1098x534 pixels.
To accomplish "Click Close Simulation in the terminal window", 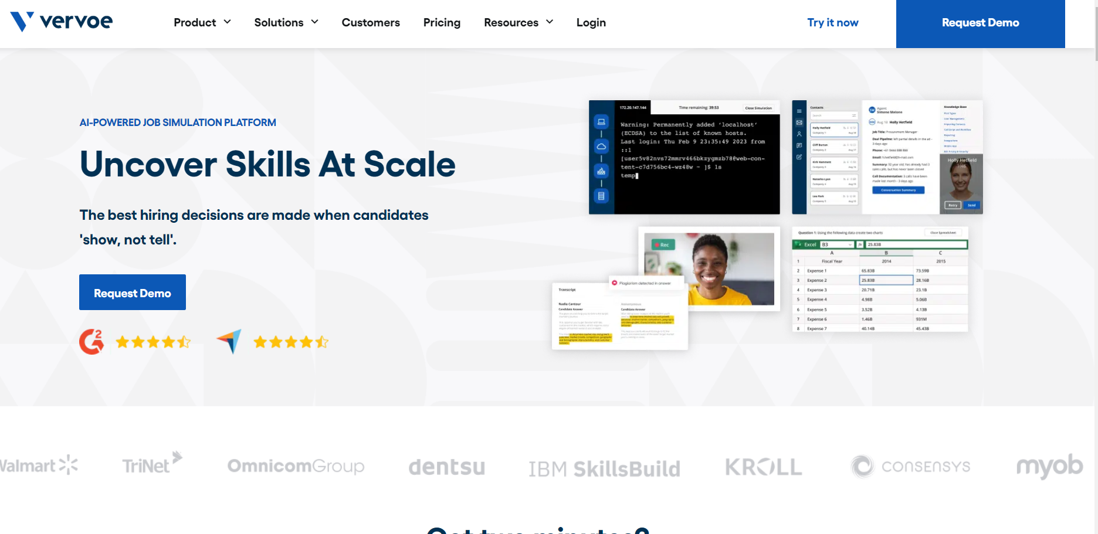I will [x=758, y=108].
